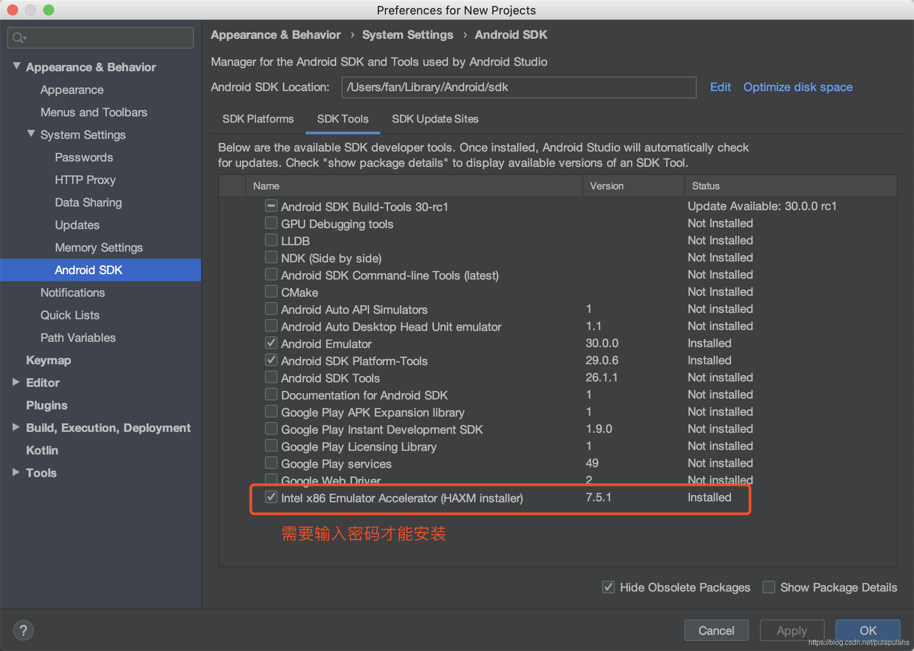This screenshot has width=914, height=651.
Task: Click the Apply button
Action: (792, 630)
